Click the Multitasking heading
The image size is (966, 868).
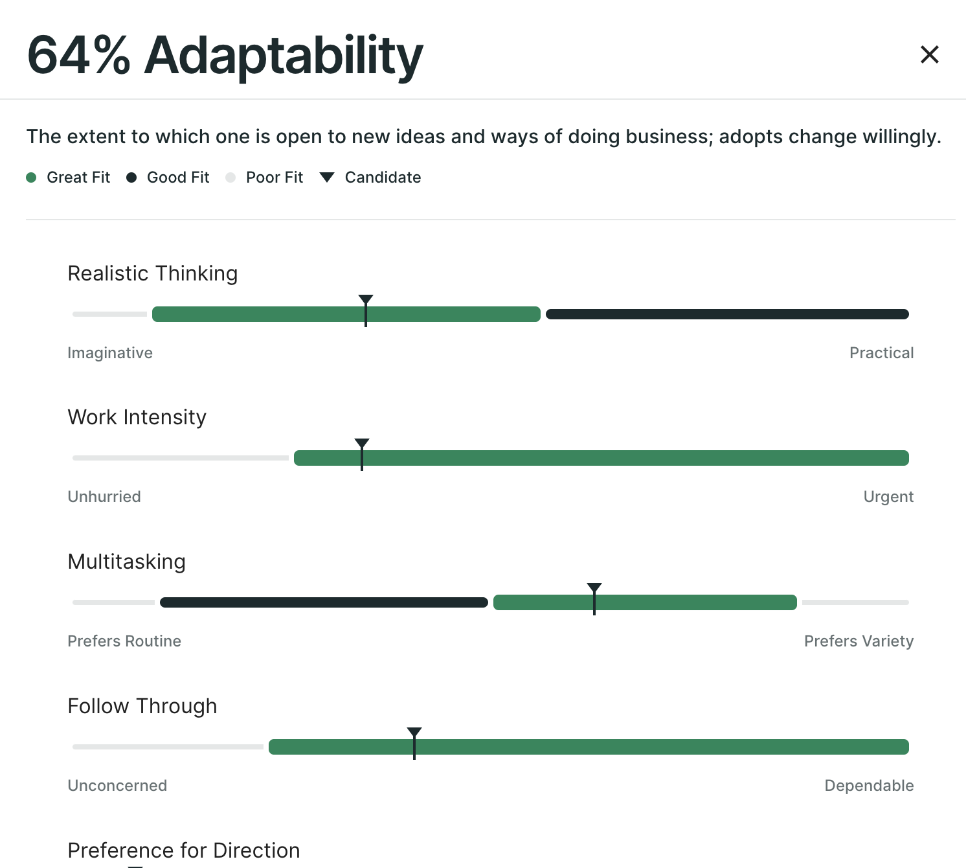click(x=127, y=562)
